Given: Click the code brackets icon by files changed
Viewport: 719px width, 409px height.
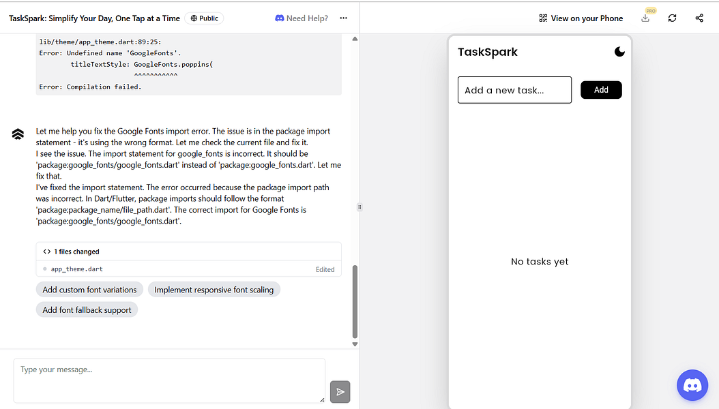Looking at the screenshot, I should click(x=47, y=252).
